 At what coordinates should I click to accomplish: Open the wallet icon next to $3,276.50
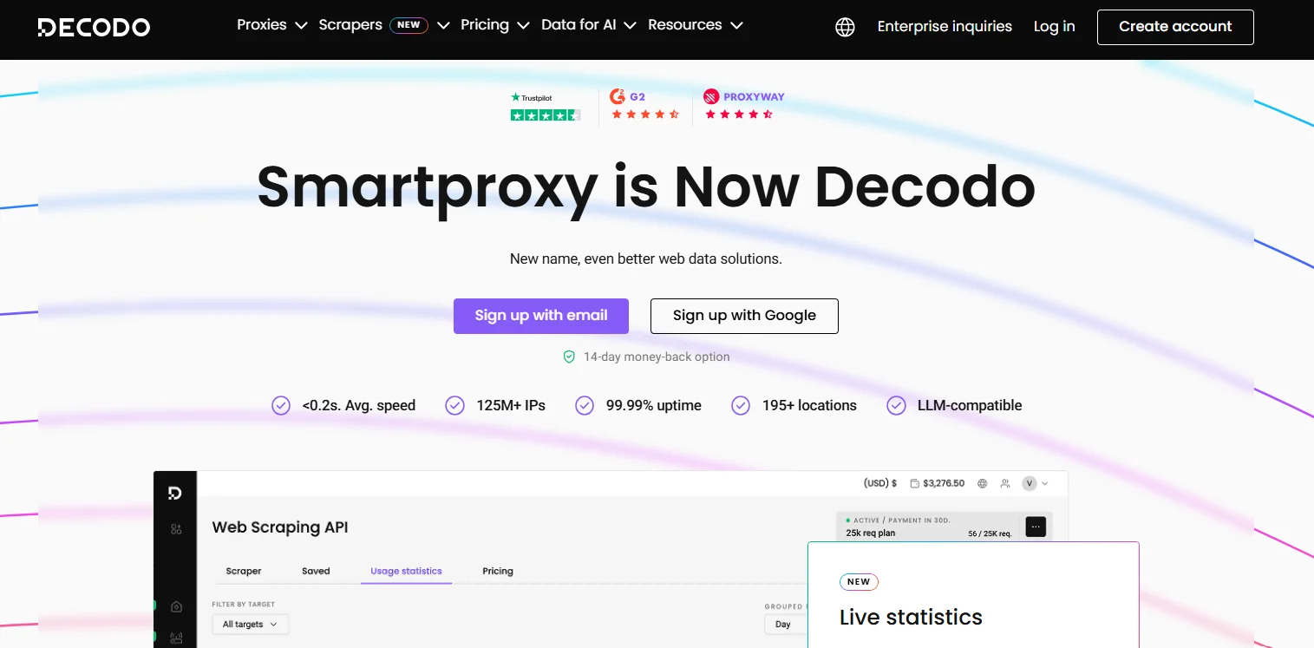915,483
